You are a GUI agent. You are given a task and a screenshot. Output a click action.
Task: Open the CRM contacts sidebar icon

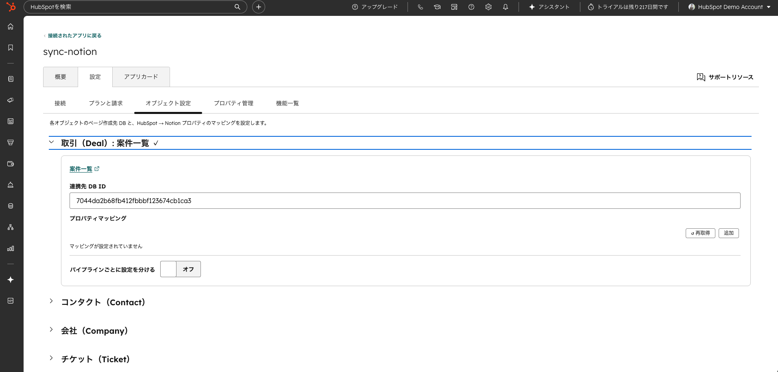pos(11,79)
